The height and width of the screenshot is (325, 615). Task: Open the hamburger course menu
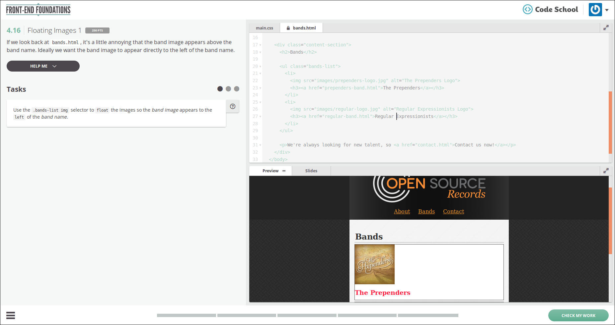click(11, 315)
